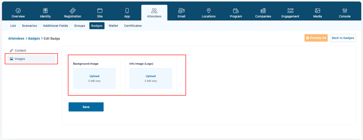This screenshot has width=363, height=140.
Task: Click the Identity badge icon
Action: [45, 11]
